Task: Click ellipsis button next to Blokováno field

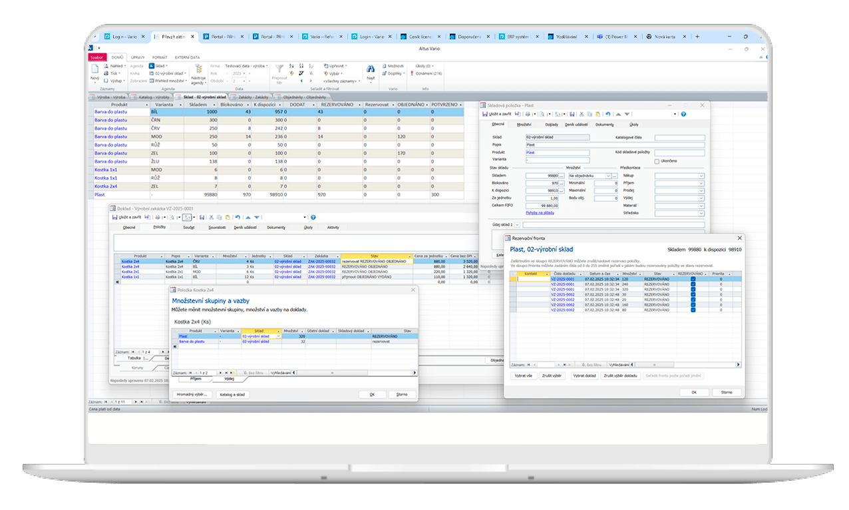Action: 563,183
